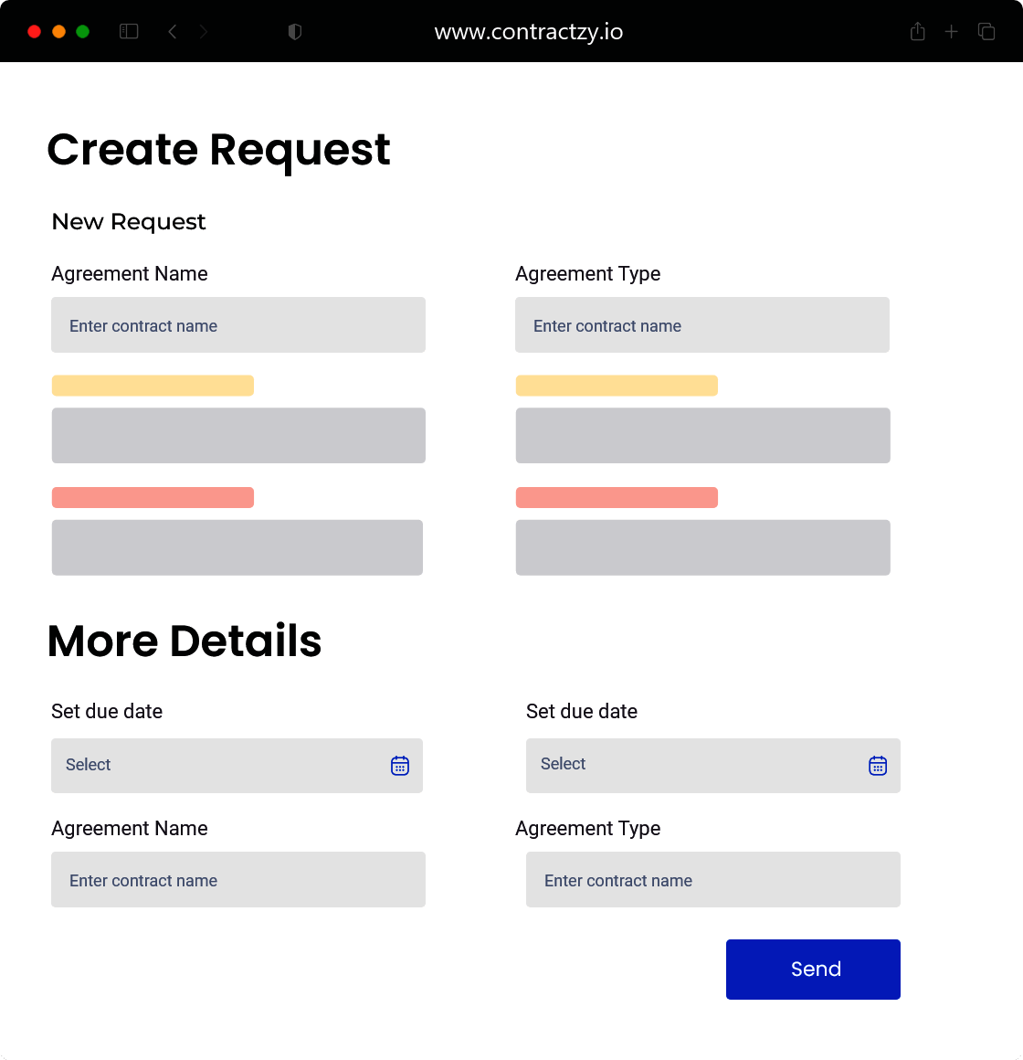
Task: Go back using the browser back arrow
Action: pyautogui.click(x=173, y=32)
